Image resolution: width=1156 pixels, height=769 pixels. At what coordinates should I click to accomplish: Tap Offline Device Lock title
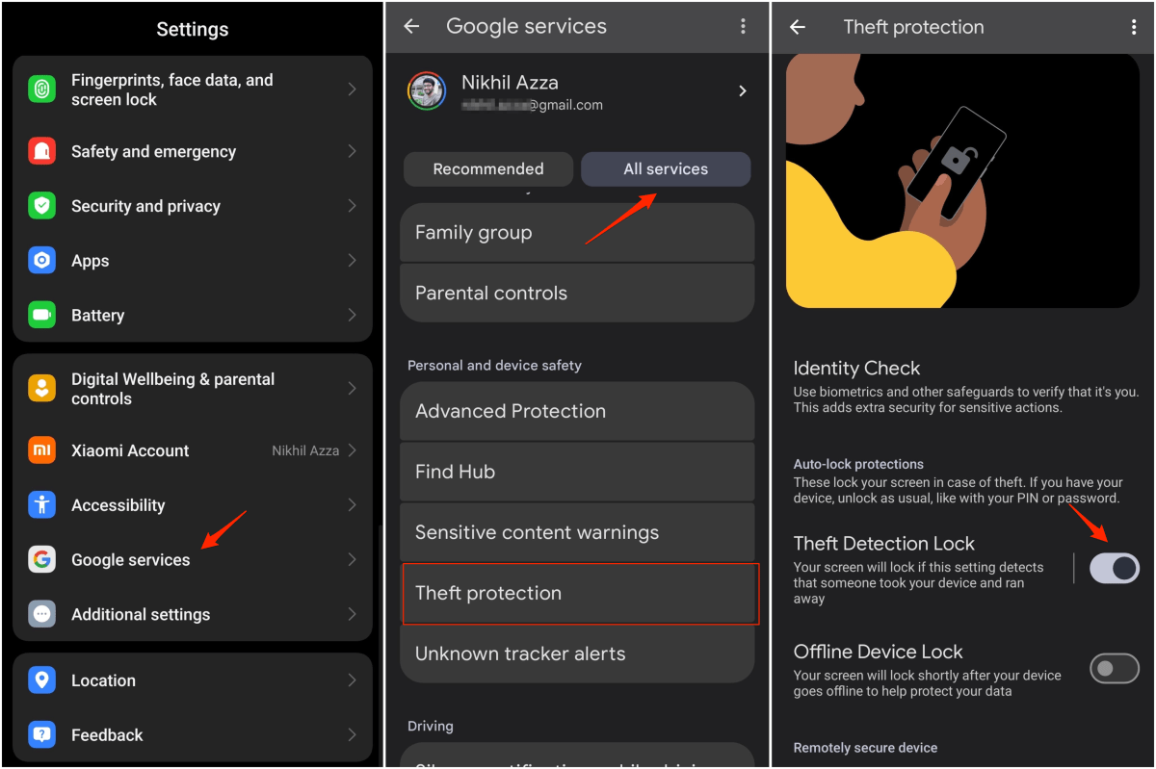point(879,652)
